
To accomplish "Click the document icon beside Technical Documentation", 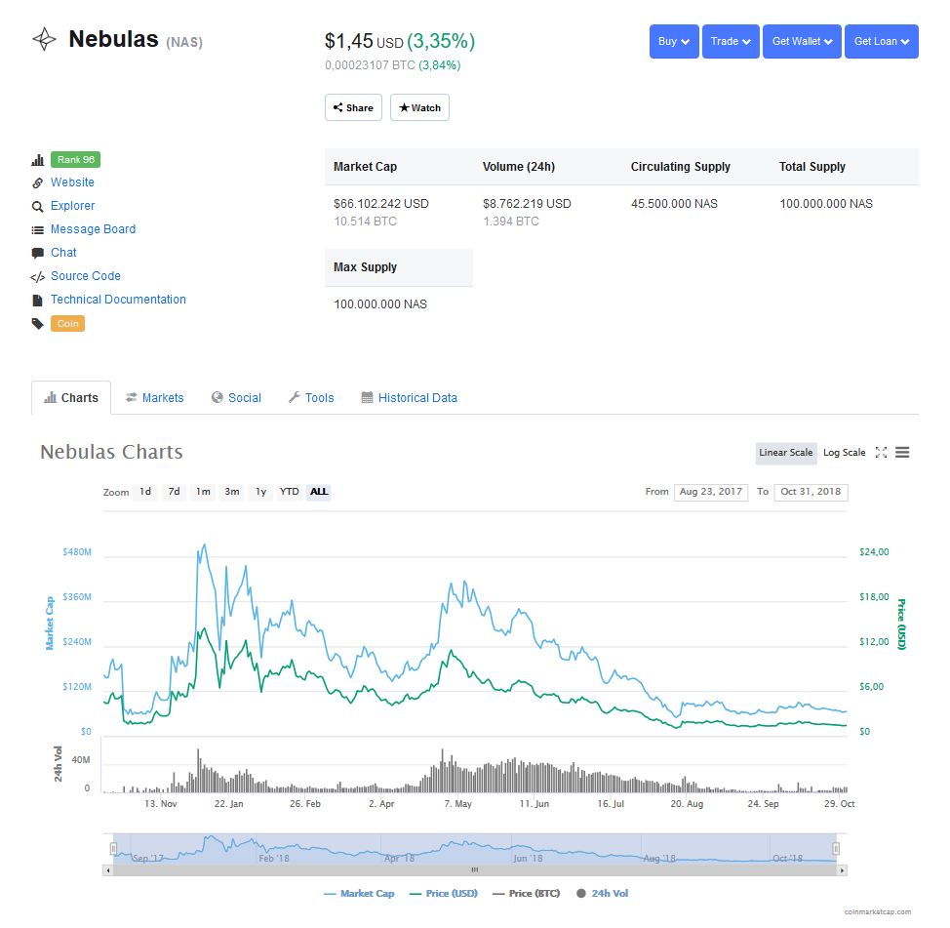I will click(38, 300).
